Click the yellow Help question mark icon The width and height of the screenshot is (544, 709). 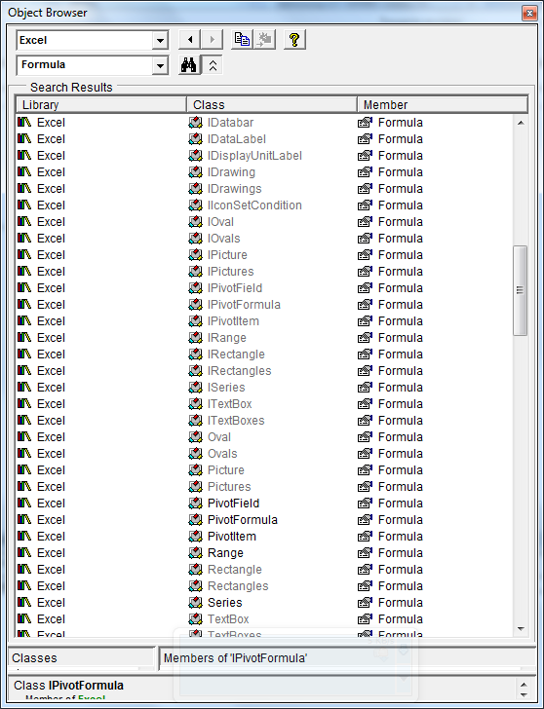click(294, 40)
